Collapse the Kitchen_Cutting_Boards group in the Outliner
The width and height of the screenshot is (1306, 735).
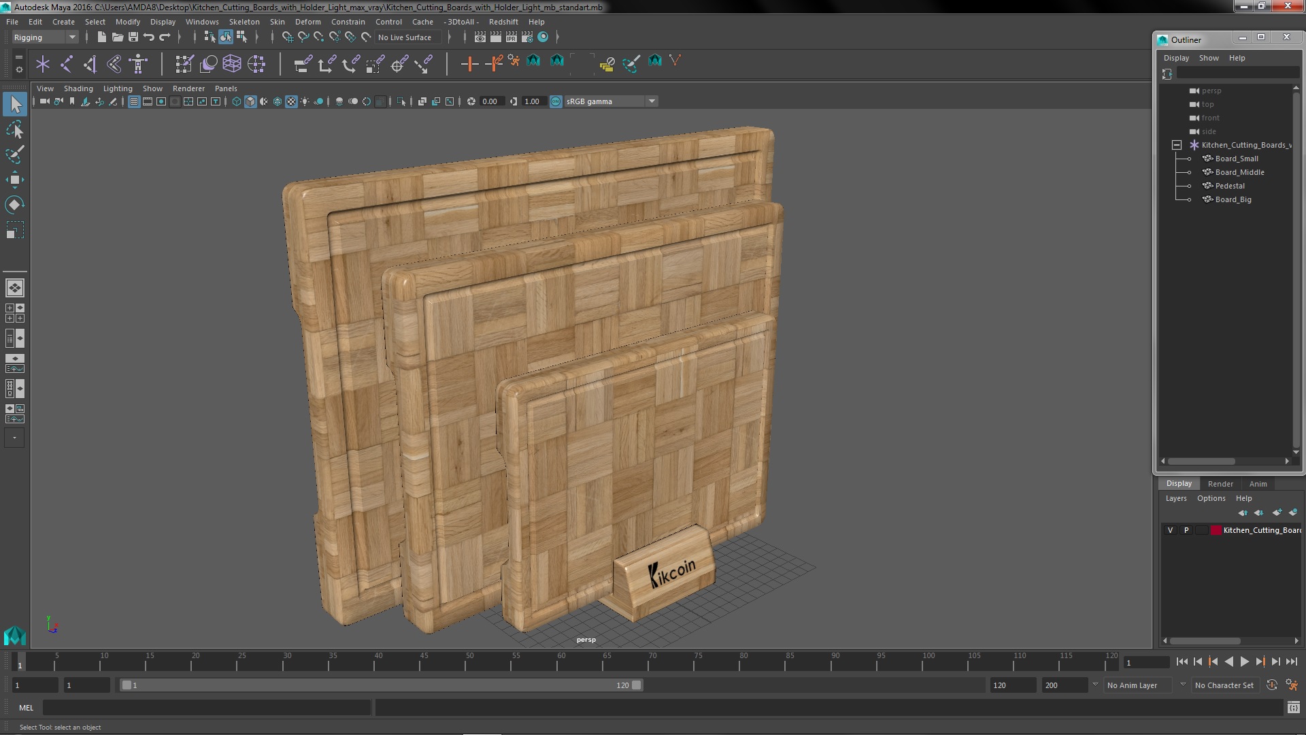[x=1176, y=145]
